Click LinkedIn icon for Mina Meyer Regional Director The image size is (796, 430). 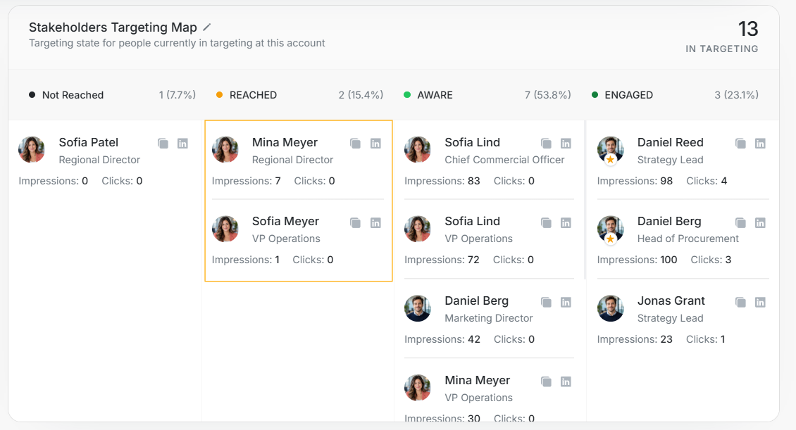pos(375,144)
